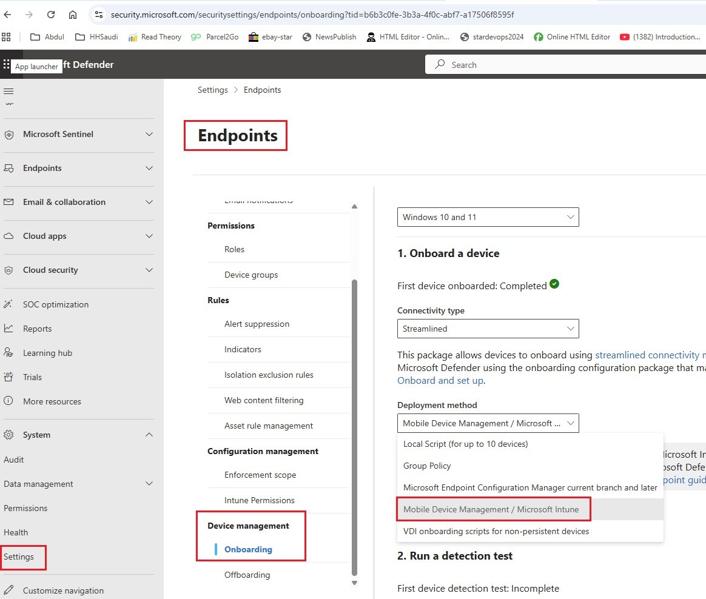Viewport: 706px width, 599px height.
Task: Expand the Data management chevron
Action: 149,483
